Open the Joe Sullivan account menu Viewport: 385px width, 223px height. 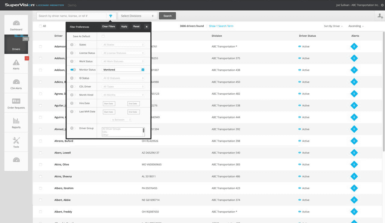point(357,5)
